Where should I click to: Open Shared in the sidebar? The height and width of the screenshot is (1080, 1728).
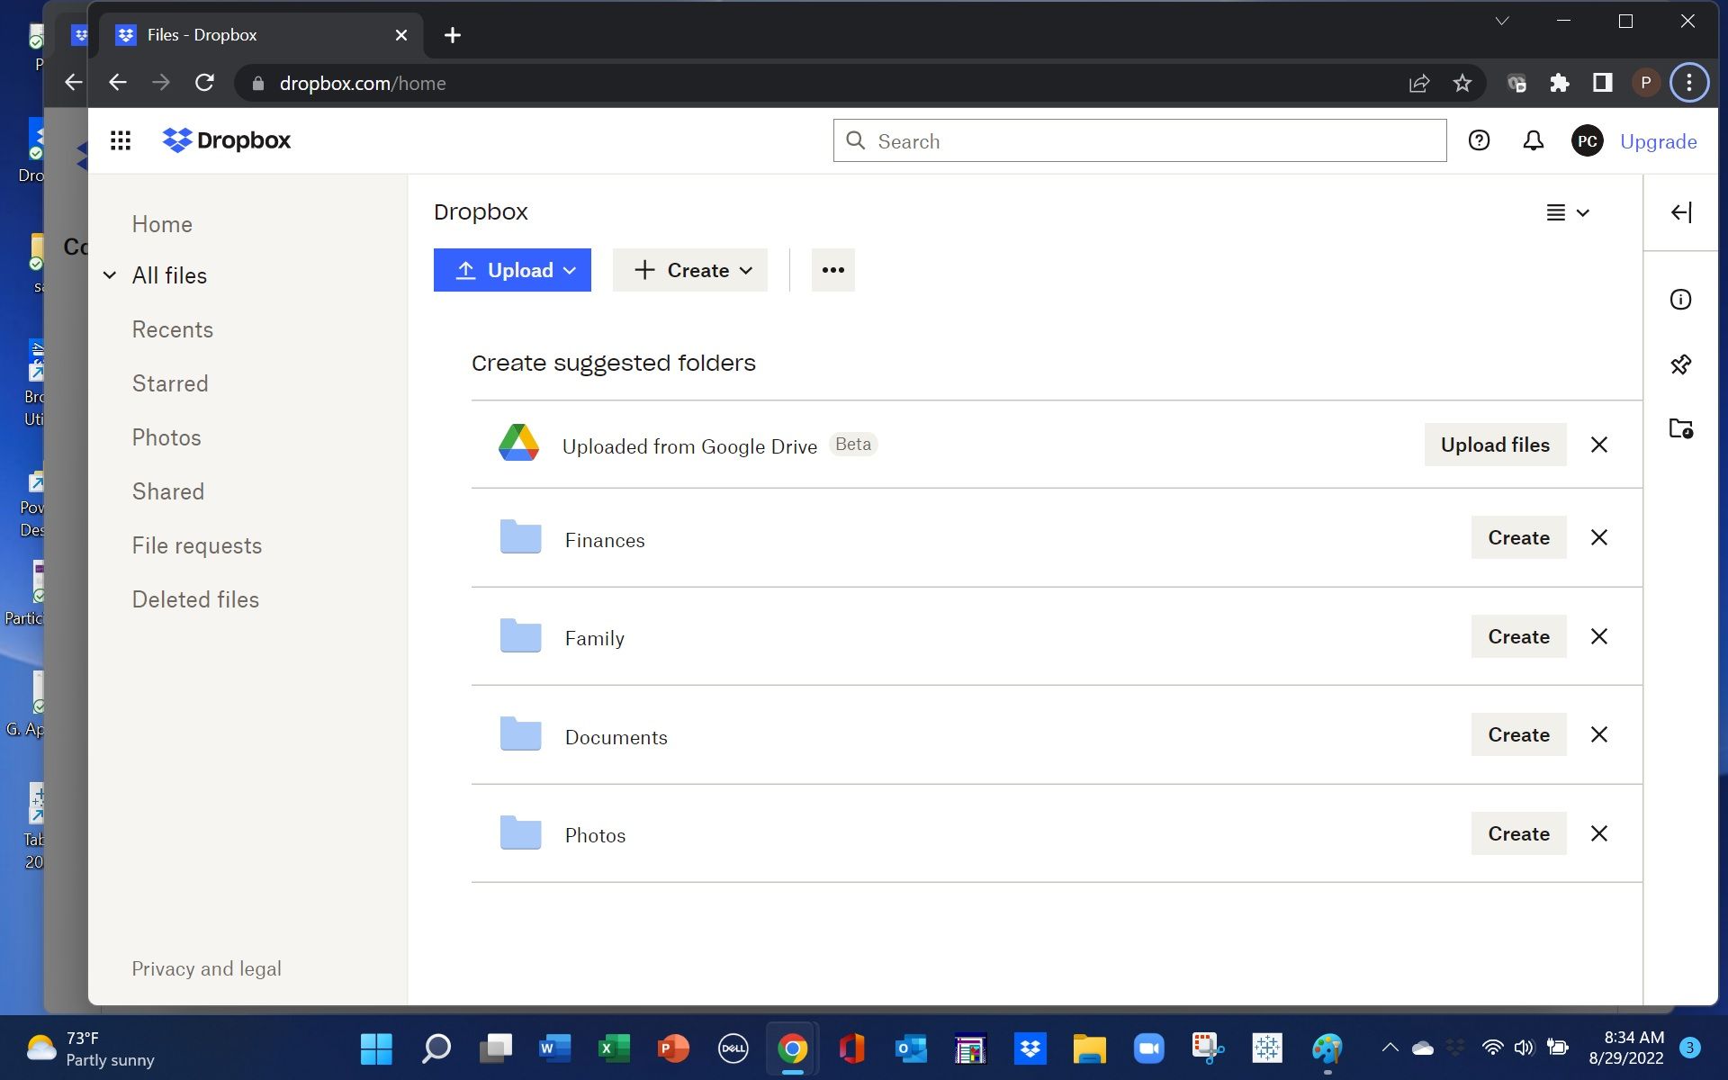[x=168, y=491]
